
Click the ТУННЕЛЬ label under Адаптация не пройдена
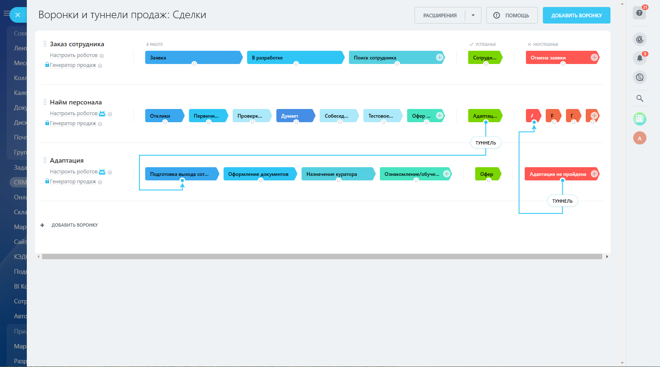562,201
